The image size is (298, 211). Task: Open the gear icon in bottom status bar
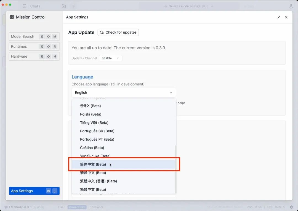(292, 207)
